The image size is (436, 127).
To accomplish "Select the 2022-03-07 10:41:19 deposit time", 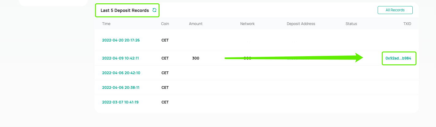I will pyautogui.click(x=120, y=102).
